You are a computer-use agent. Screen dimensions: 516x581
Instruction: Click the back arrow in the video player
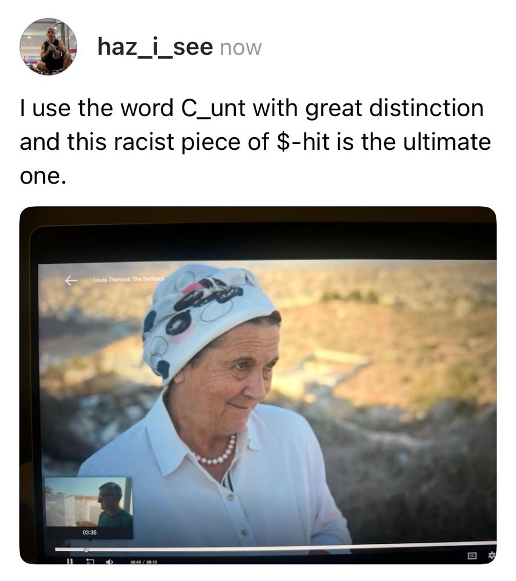click(x=71, y=281)
